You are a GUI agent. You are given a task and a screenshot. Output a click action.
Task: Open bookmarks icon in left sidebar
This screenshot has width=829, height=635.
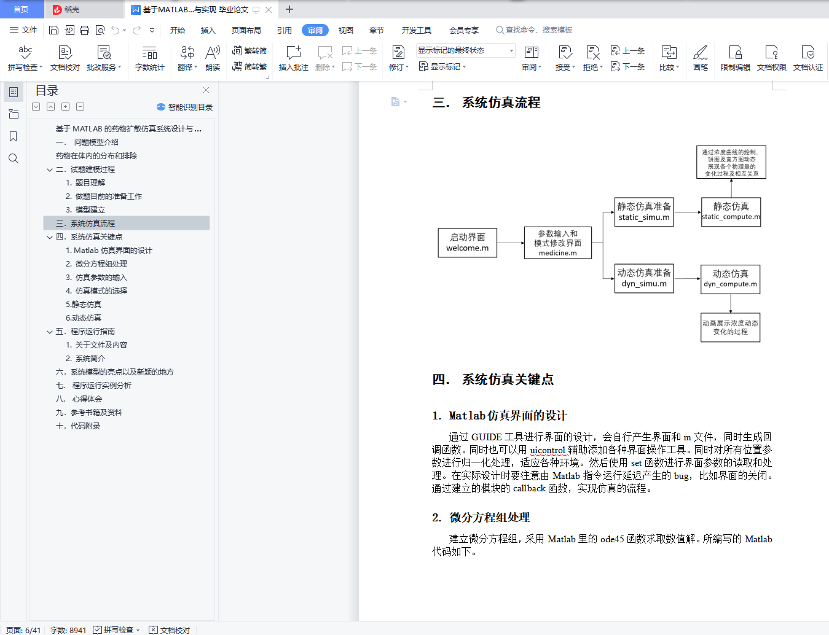pos(14,136)
